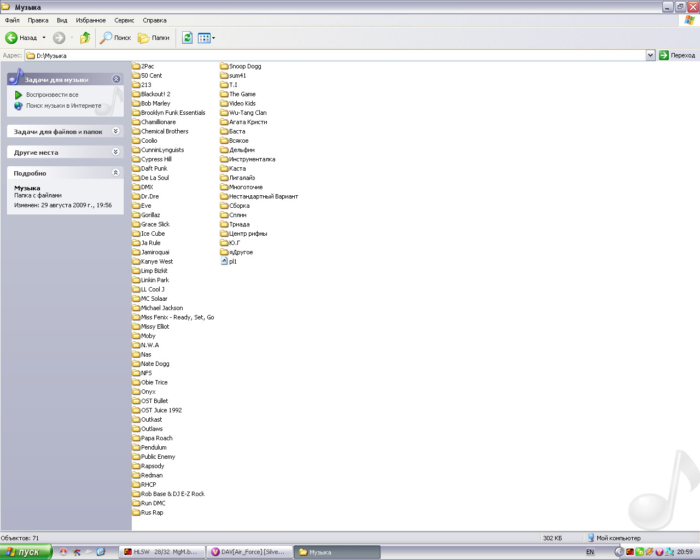Screen dimensions: 700x560
Task: Click the green refresh toolbar icon
Action: (x=187, y=38)
